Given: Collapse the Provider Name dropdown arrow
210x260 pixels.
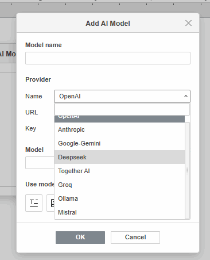Looking at the screenshot, I should pyautogui.click(x=186, y=96).
